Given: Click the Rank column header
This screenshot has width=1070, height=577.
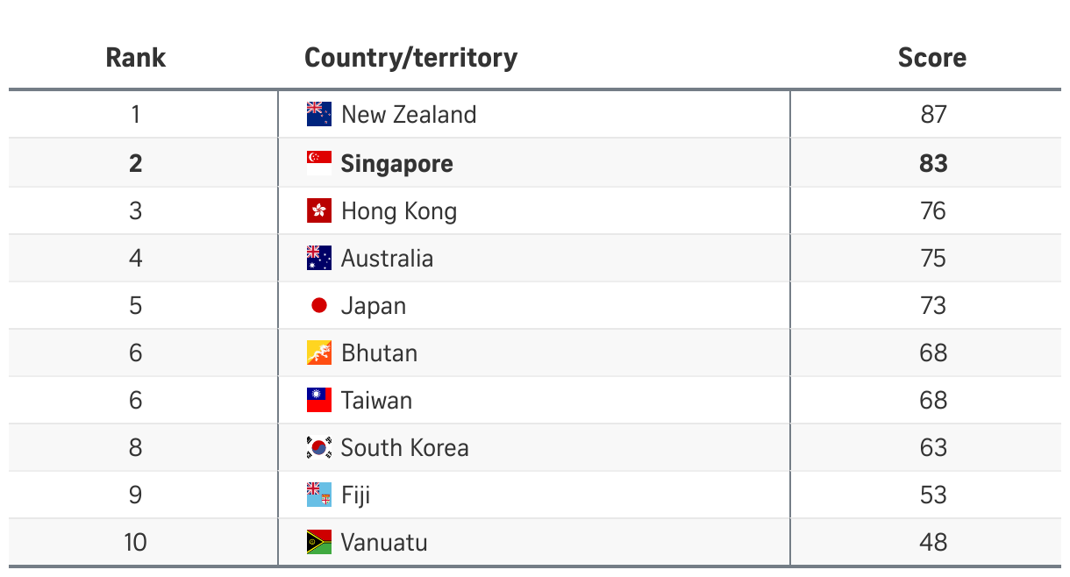Looking at the screenshot, I should (135, 58).
